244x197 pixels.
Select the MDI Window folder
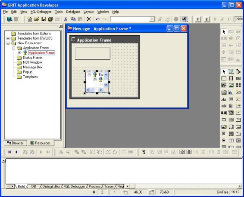(32, 62)
